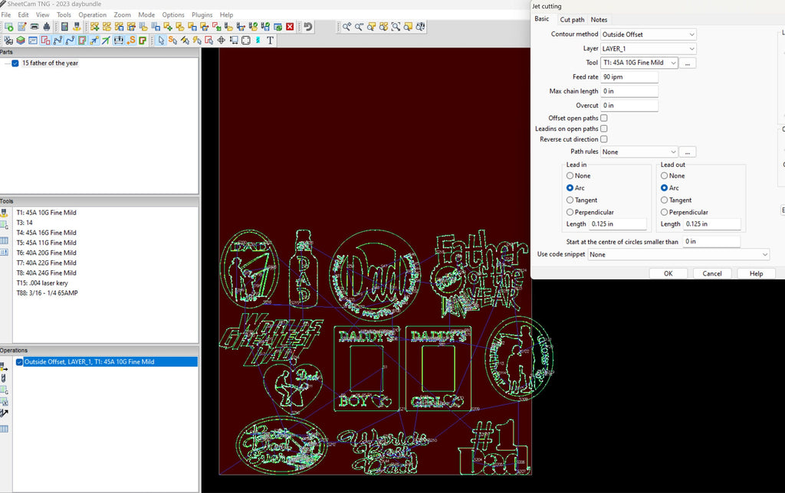This screenshot has height=493, width=785.
Task: Switch to the Cut path tab
Action: [x=572, y=19]
